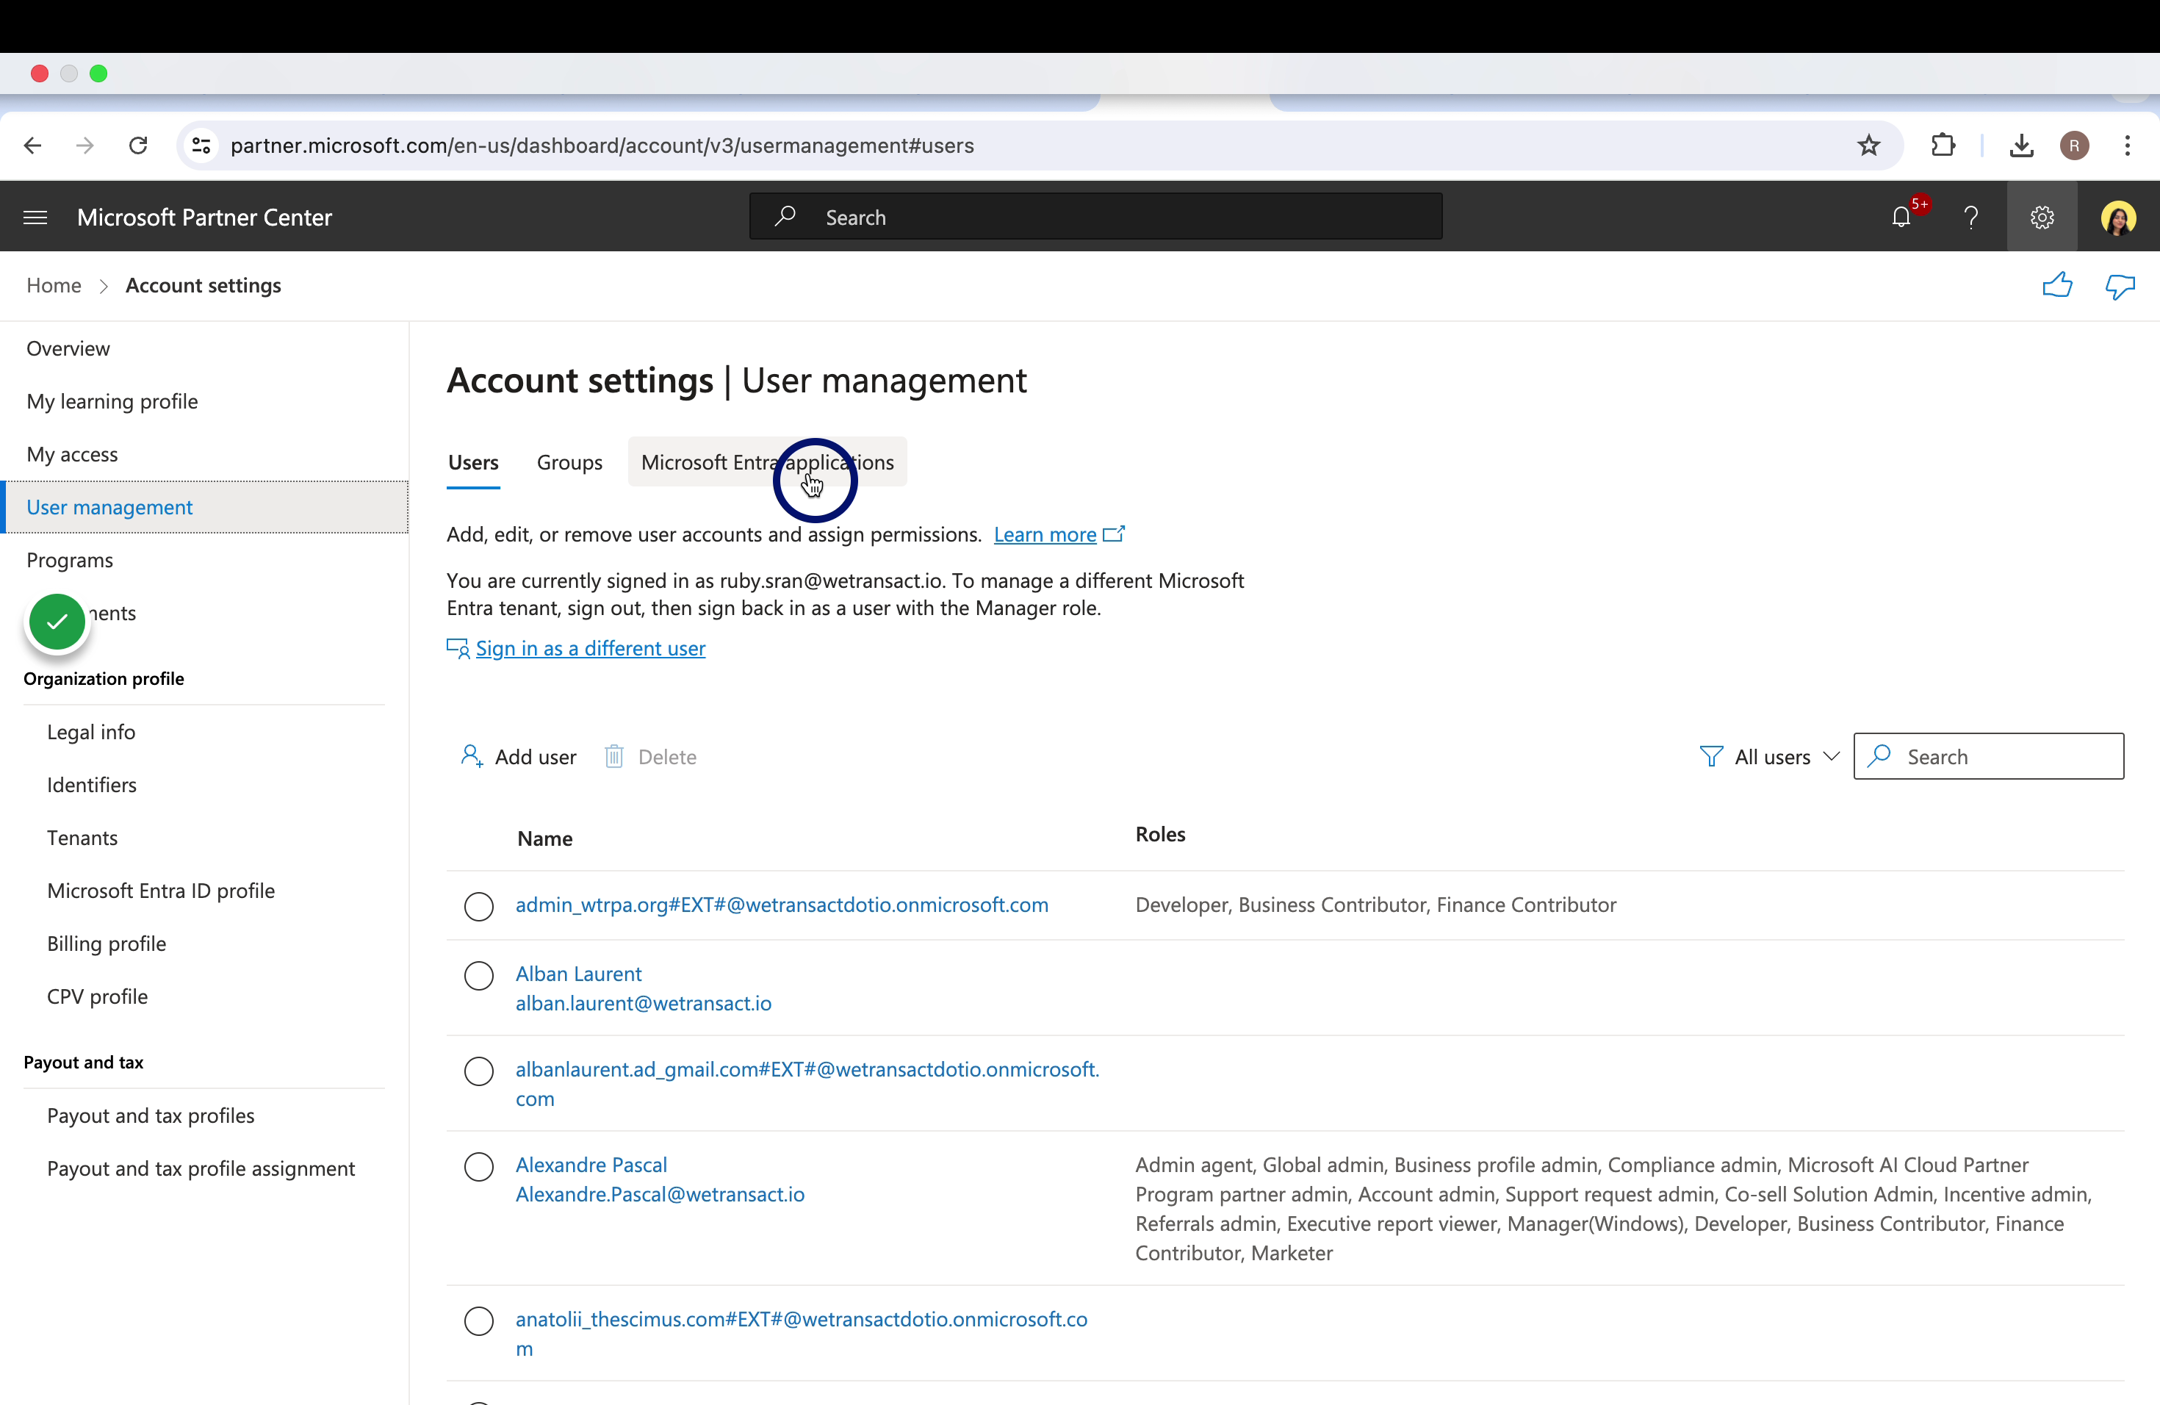Open the settings gear icon
The height and width of the screenshot is (1405, 2160).
click(x=2042, y=217)
